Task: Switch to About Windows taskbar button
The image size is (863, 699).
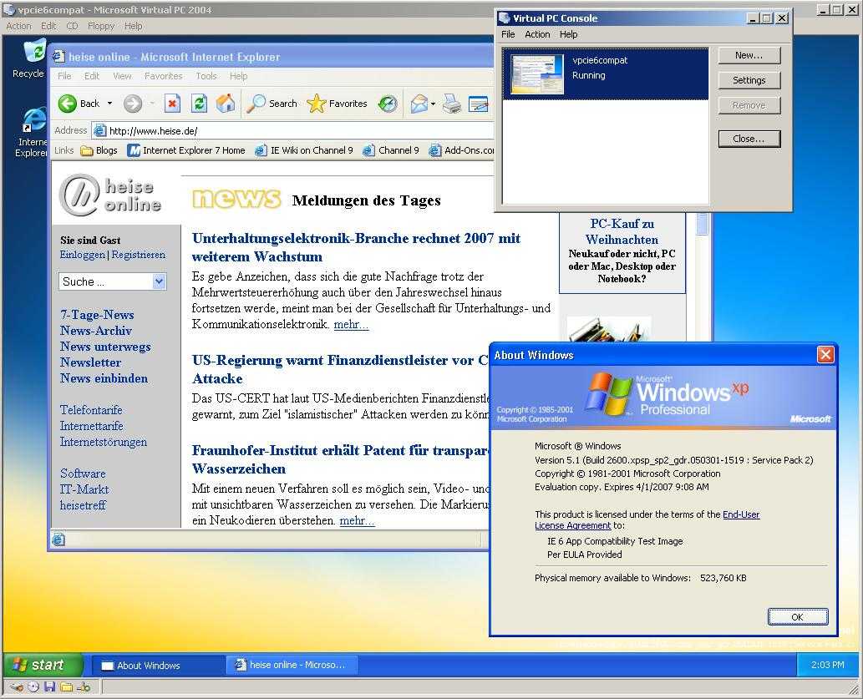Action: 157,665
